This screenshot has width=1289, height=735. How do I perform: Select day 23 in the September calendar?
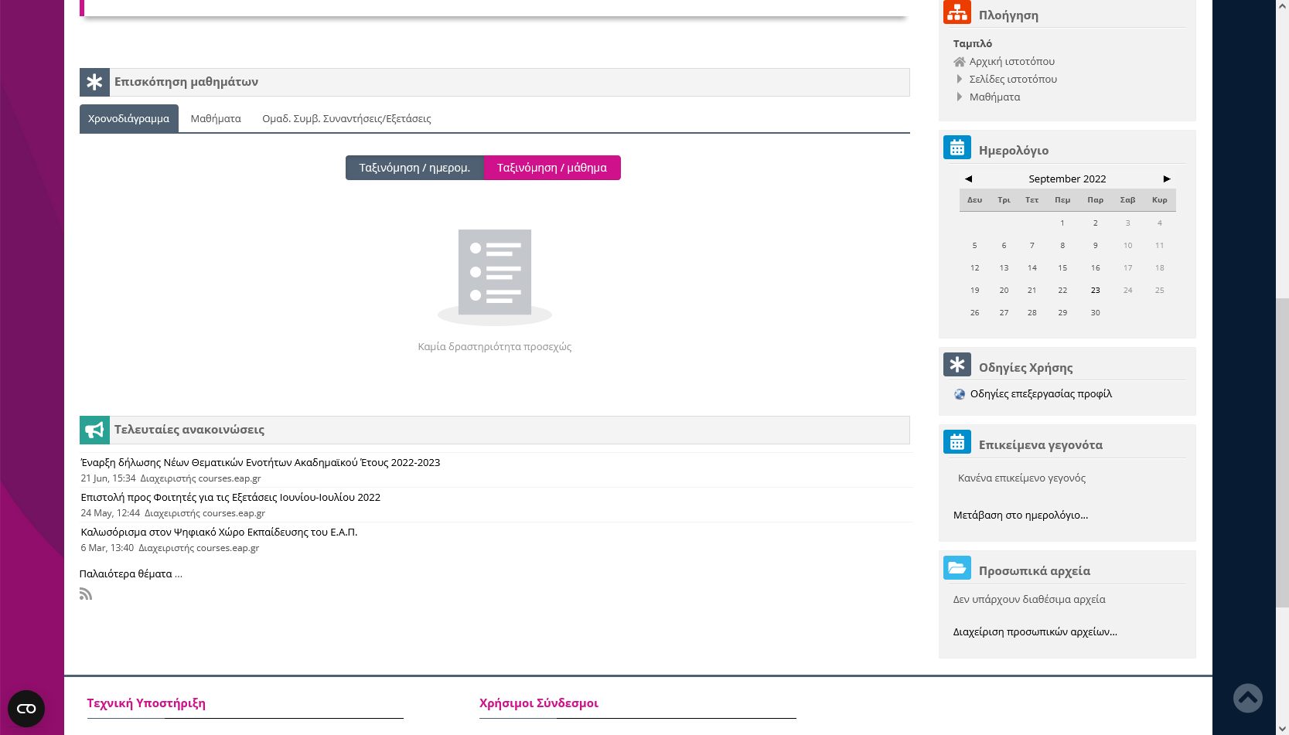[x=1095, y=290]
